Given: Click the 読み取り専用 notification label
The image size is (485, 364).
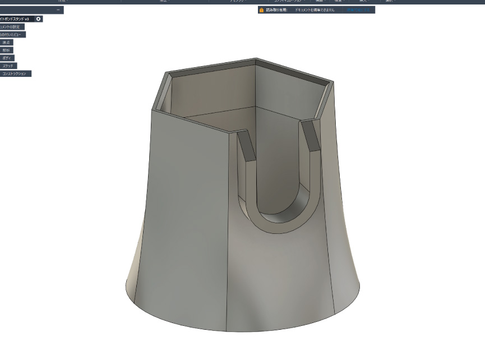Looking at the screenshot, I should click(276, 10).
